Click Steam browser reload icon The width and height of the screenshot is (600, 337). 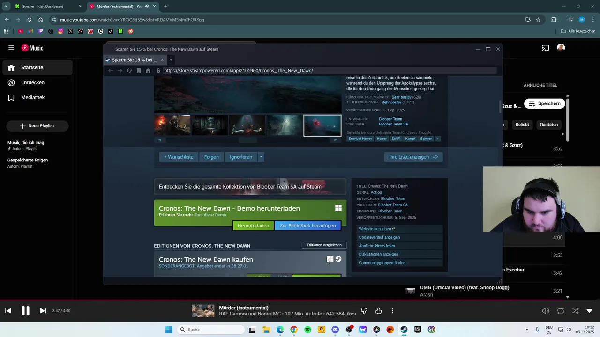click(129, 71)
